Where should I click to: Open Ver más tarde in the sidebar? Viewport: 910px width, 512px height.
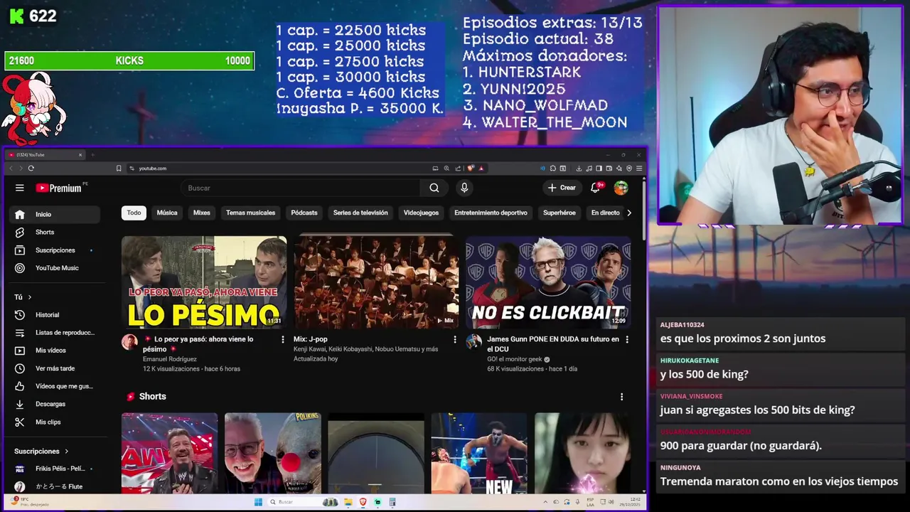[x=55, y=368]
